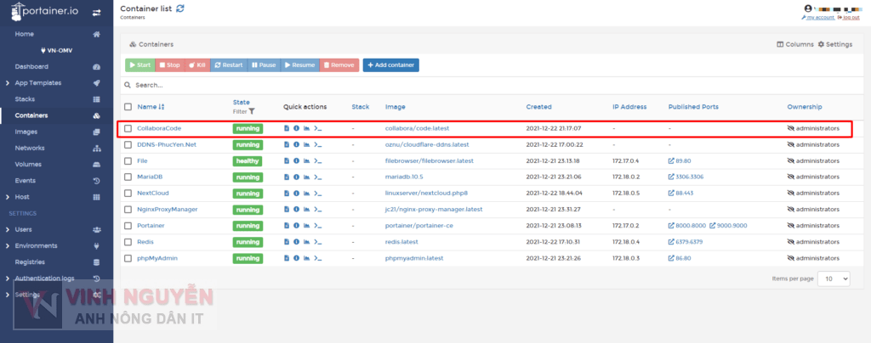Viewport: 871px width, 343px height.
Task: Open stats icon for DDNS-PhucYen.Net container
Action: (x=306, y=144)
